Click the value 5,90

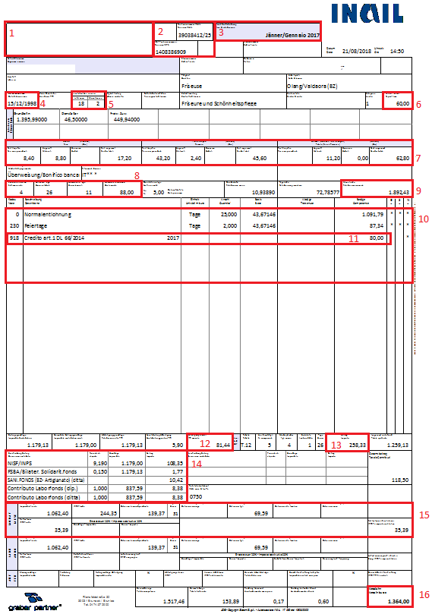tap(178, 445)
